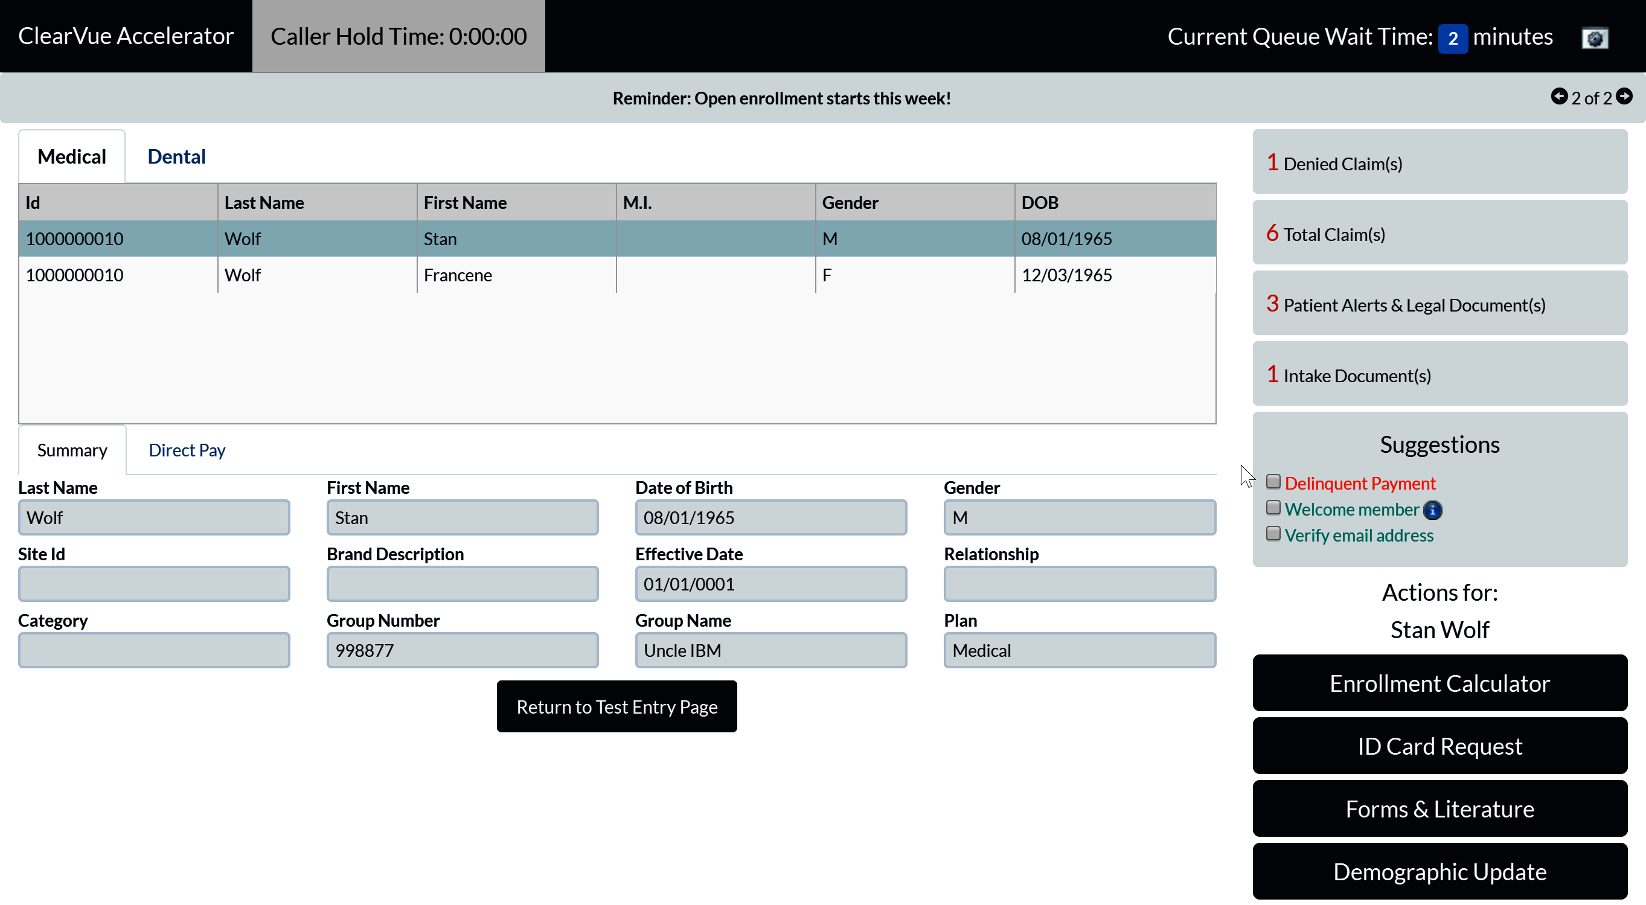Select the Francene Wolf table row
1646x905 pixels.
click(457, 275)
